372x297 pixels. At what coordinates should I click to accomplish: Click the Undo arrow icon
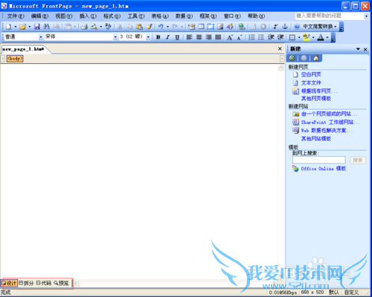point(161,27)
